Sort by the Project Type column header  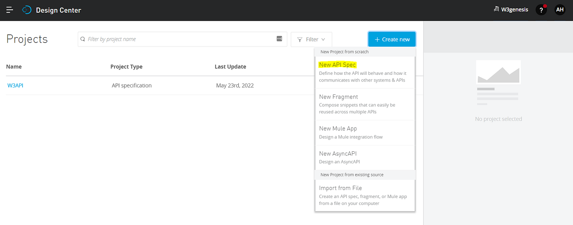pyautogui.click(x=126, y=66)
